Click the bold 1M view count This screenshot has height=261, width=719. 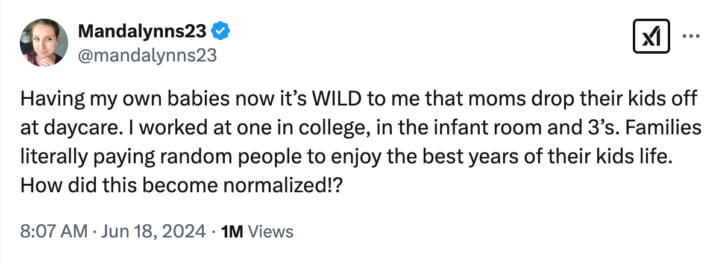(233, 231)
